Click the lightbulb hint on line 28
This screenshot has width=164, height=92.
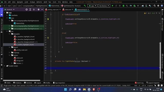tap(48, 19)
